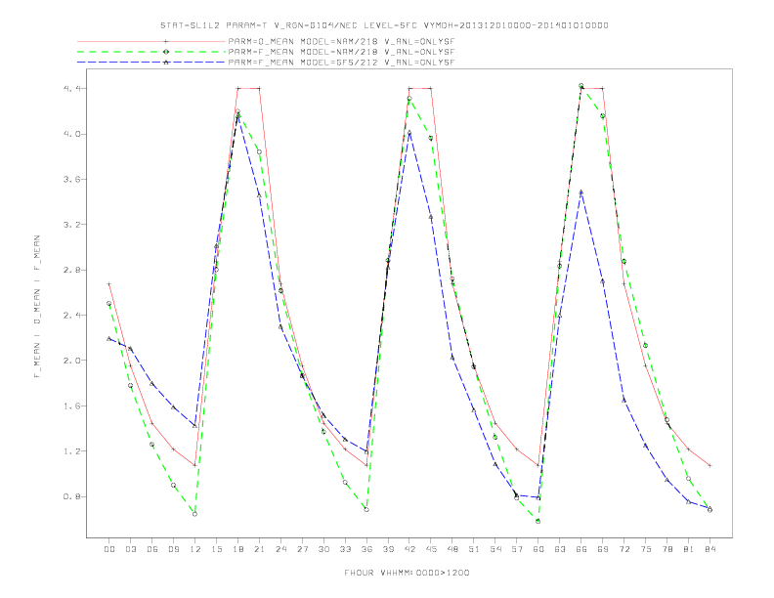Click the x-axis tick label 30

point(323,549)
